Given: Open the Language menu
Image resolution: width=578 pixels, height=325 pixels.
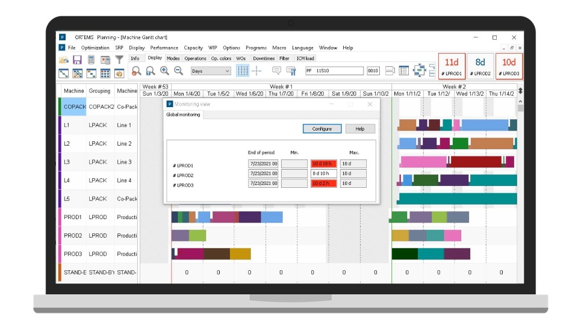Looking at the screenshot, I should pos(303,48).
